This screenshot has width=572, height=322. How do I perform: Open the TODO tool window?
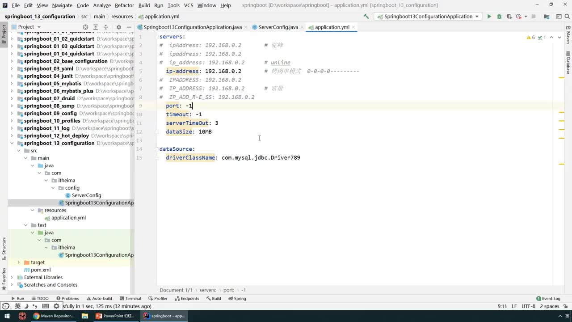click(x=40, y=298)
